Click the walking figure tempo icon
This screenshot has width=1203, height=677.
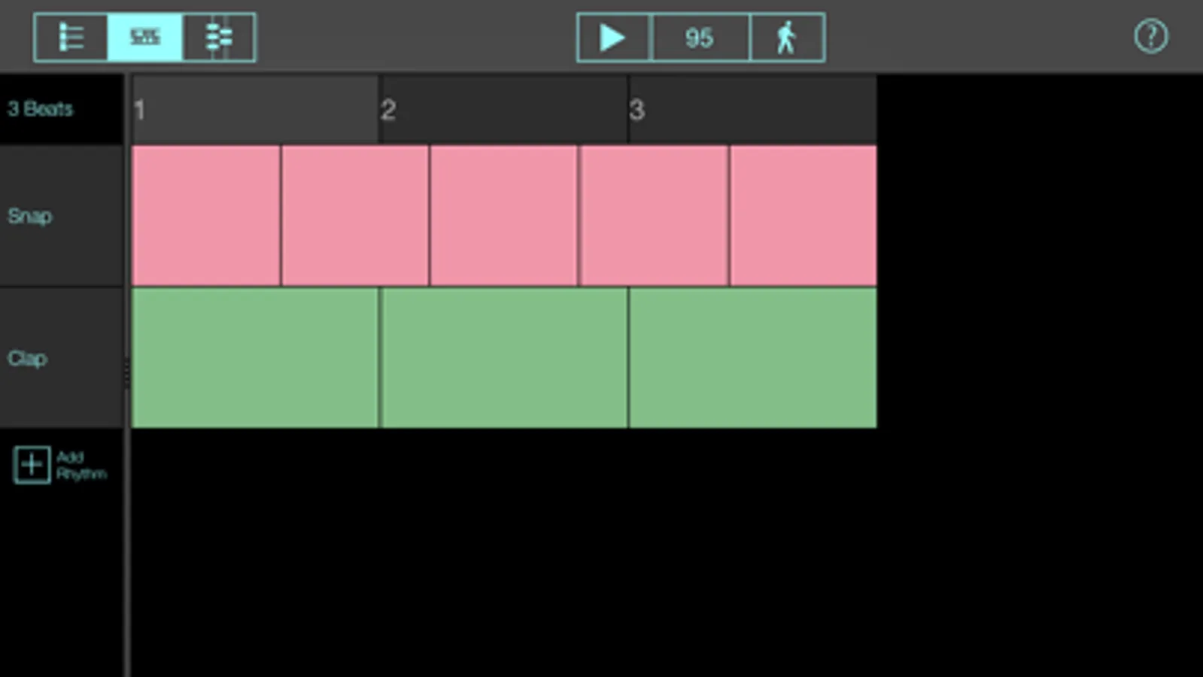point(786,38)
